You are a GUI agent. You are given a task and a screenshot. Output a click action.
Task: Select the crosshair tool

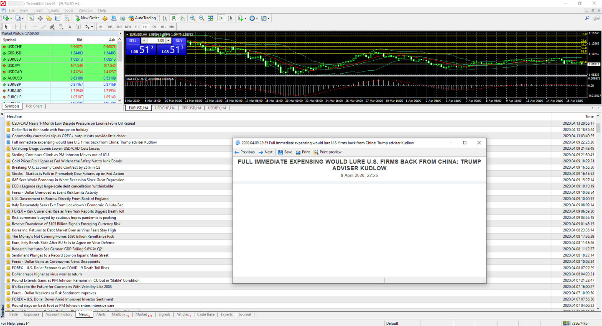(x=15, y=27)
